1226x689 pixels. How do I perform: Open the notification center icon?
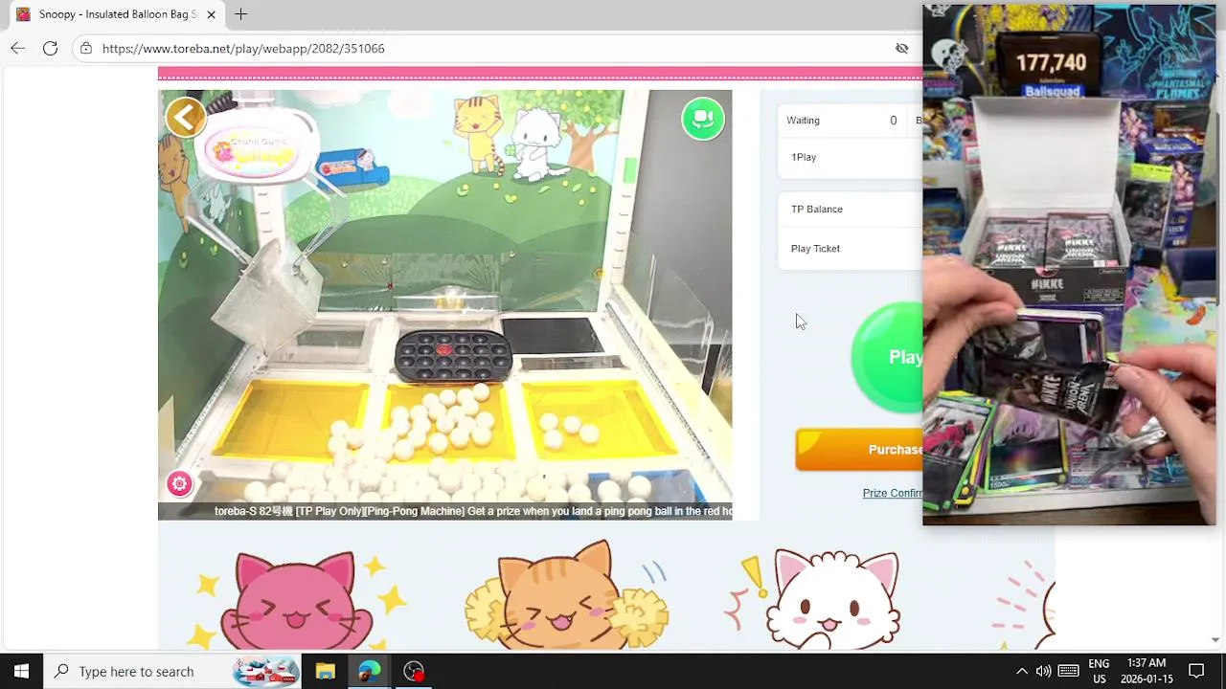point(1196,671)
